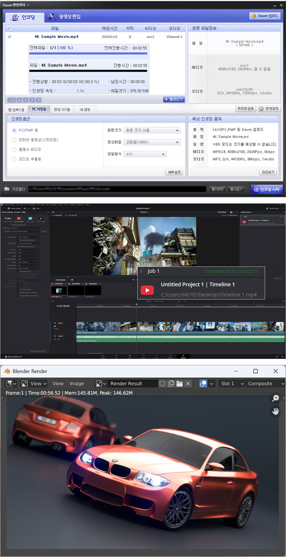
Task: Switch to the 휴대기기용 tab
Action: (62, 109)
